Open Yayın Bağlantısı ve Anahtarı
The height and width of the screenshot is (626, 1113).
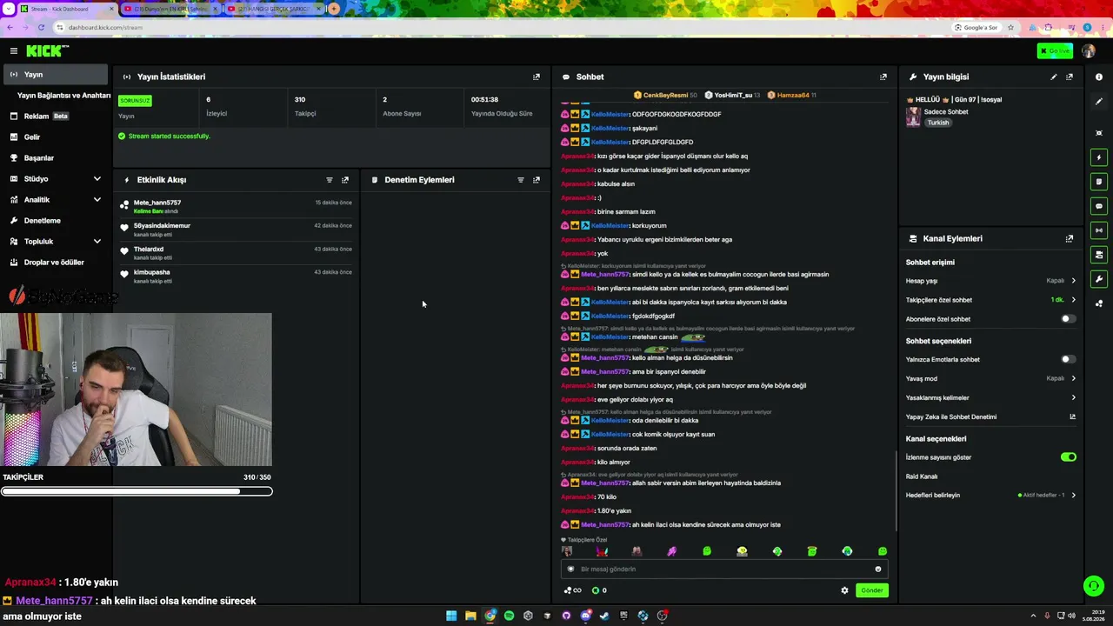click(63, 96)
